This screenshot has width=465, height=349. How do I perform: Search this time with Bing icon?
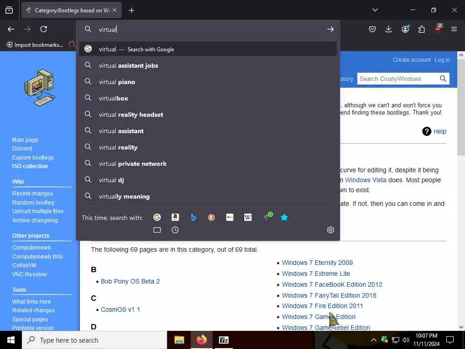point(193,217)
